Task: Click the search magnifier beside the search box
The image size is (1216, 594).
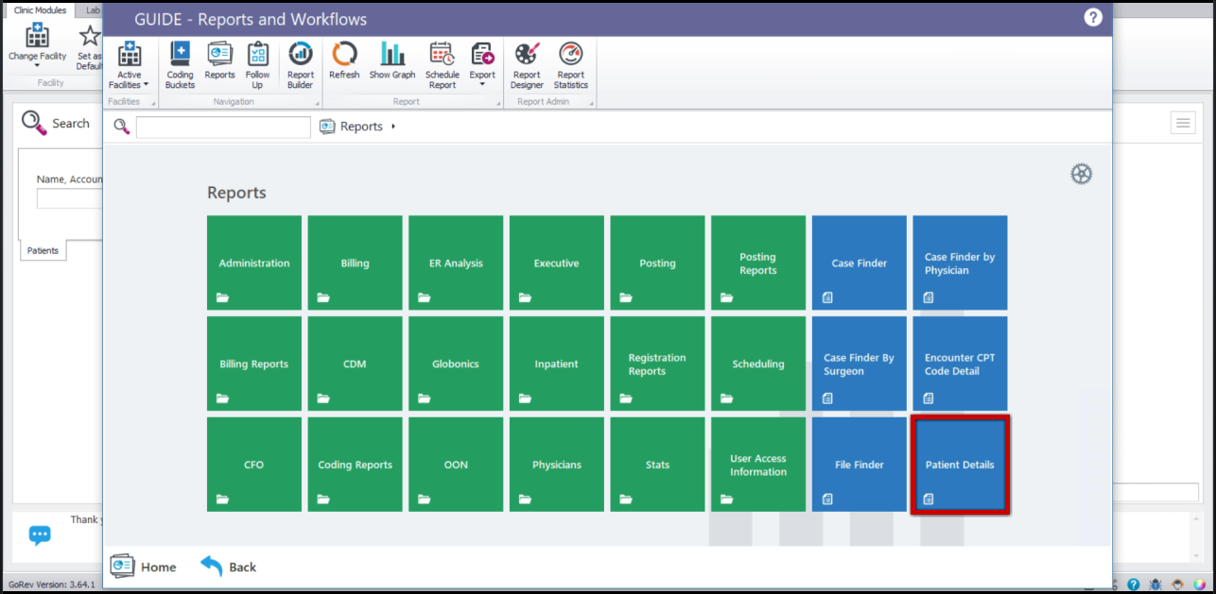Action: (122, 127)
